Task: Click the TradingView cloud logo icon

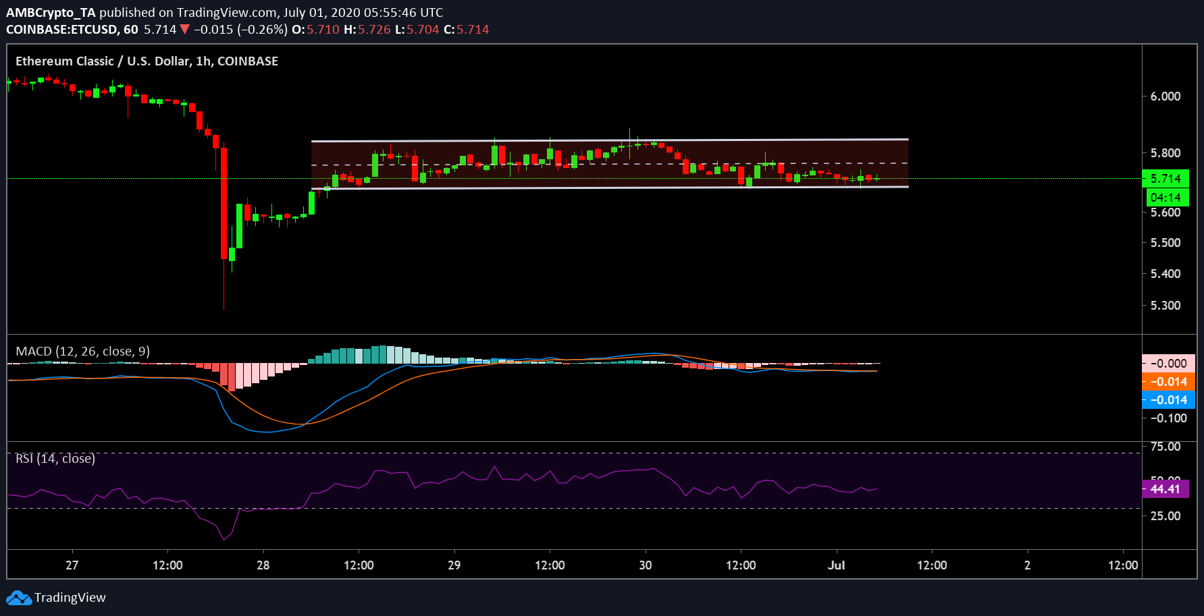Action: tap(19, 598)
